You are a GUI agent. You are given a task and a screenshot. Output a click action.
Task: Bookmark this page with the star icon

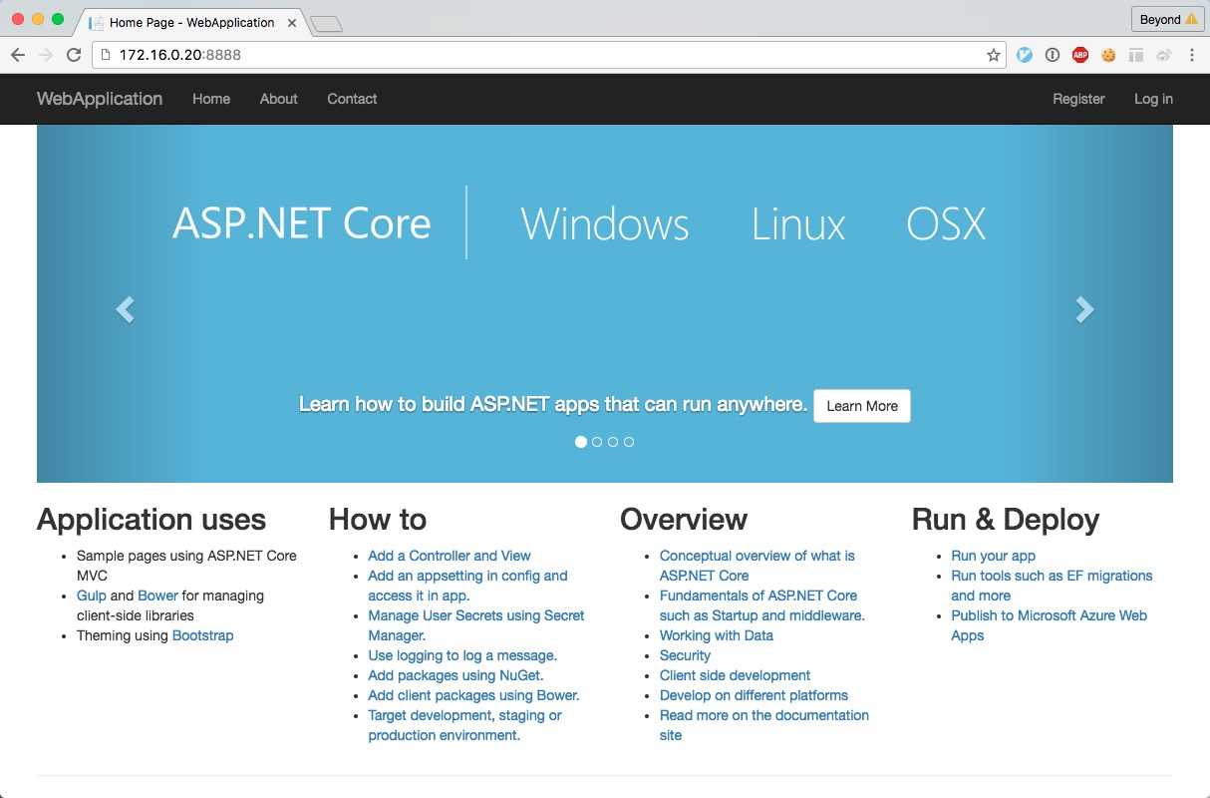[994, 55]
